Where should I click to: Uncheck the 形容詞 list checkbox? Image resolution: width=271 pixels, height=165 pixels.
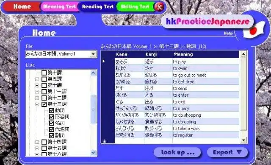(52, 117)
